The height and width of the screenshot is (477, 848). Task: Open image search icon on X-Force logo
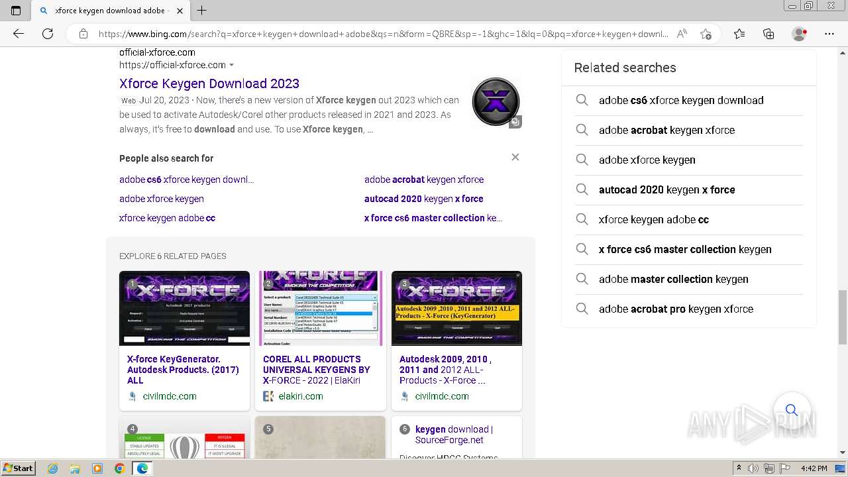point(515,121)
